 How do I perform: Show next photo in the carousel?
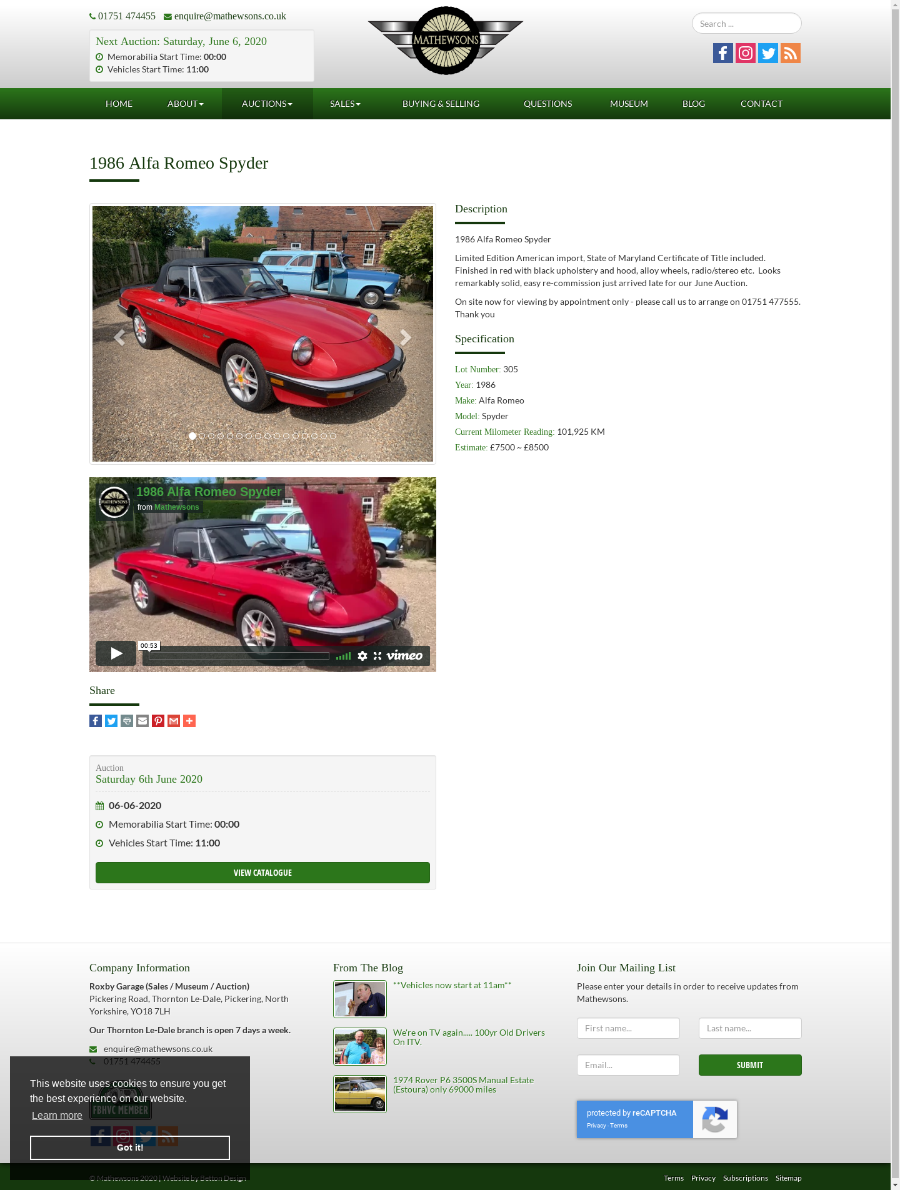click(x=405, y=337)
